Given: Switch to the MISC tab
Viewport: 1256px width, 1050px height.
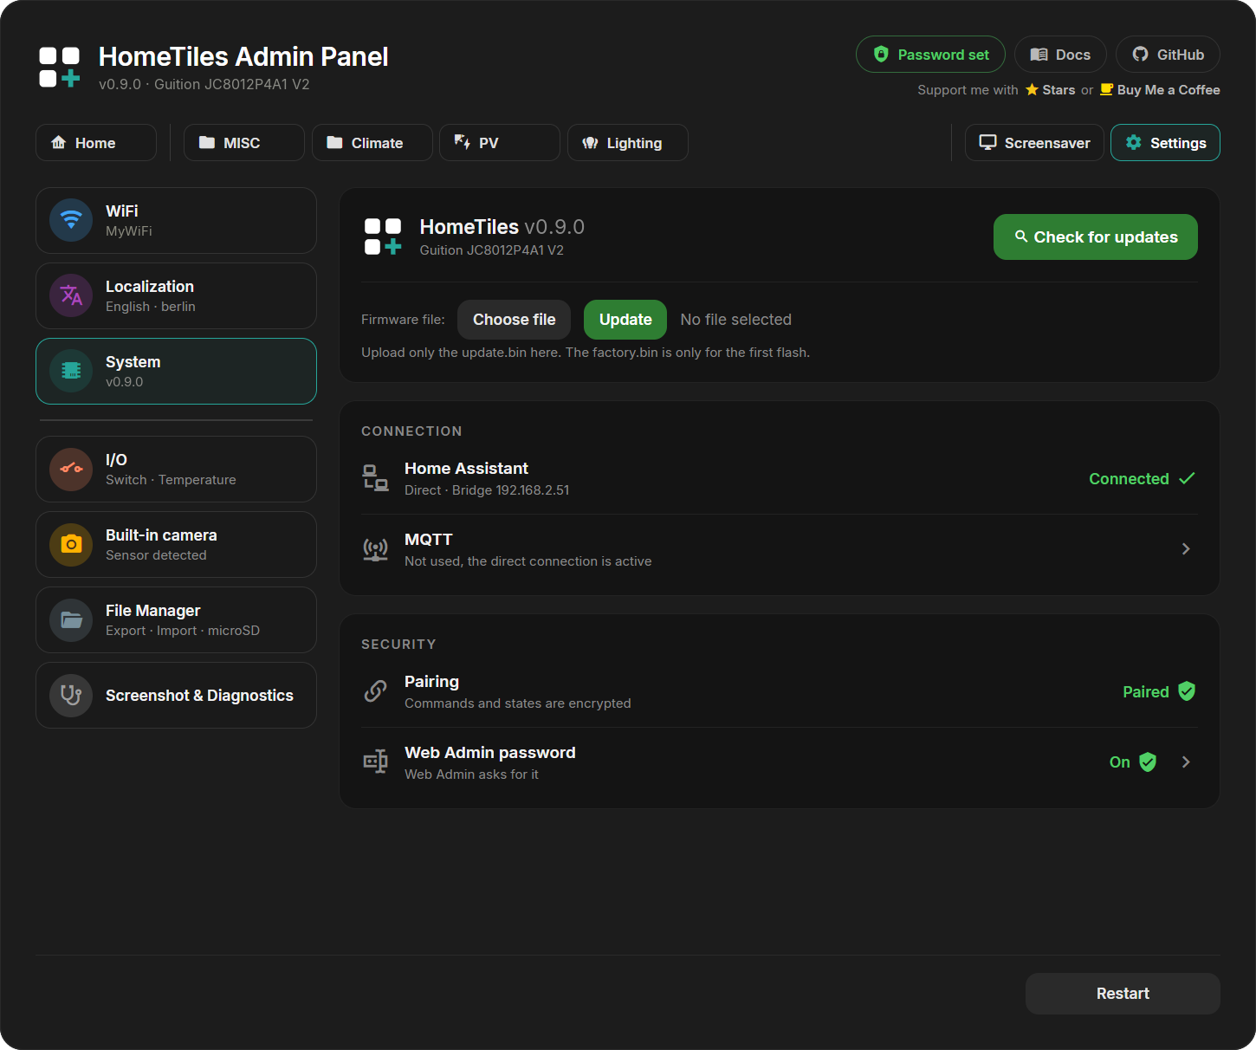Looking at the screenshot, I should pos(244,143).
